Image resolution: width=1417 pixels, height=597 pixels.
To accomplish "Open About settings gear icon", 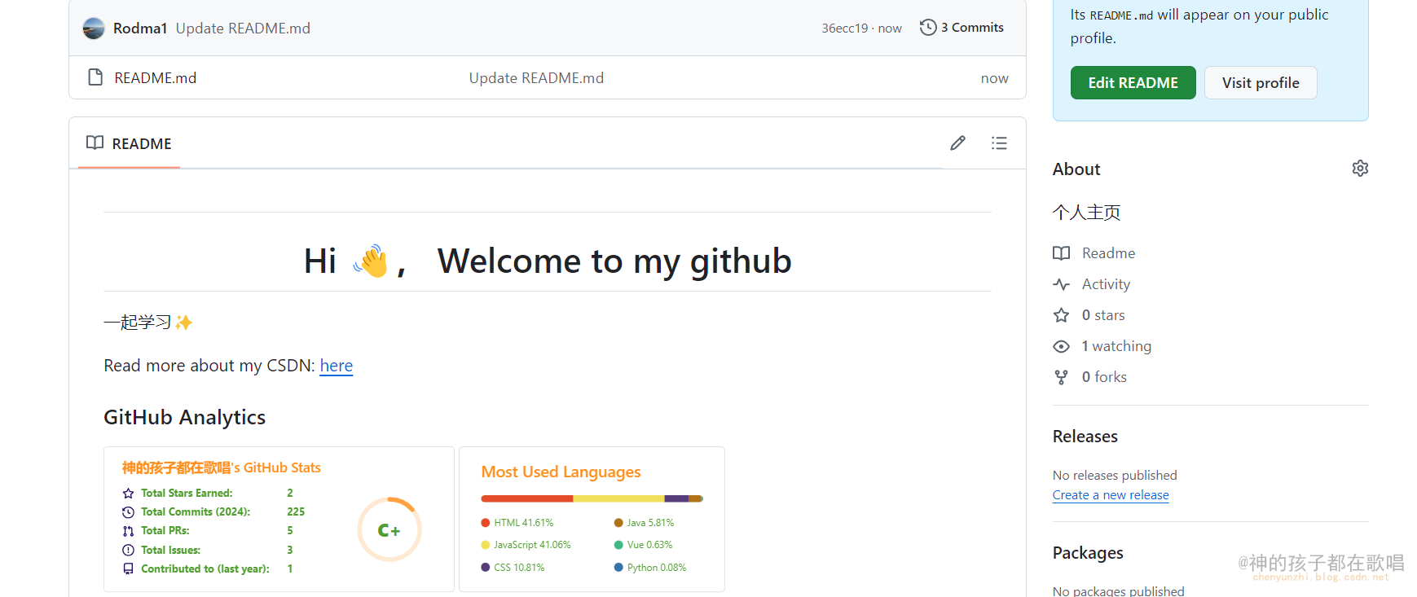I will [x=1360, y=169].
